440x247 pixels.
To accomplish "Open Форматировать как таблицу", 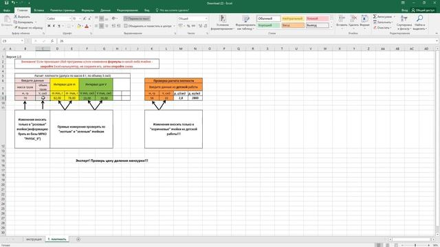I will [245, 23].
